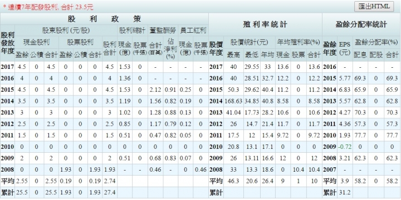Click the 殖利率統計 section header
This screenshot has width=401, height=200.
pos(265,25)
